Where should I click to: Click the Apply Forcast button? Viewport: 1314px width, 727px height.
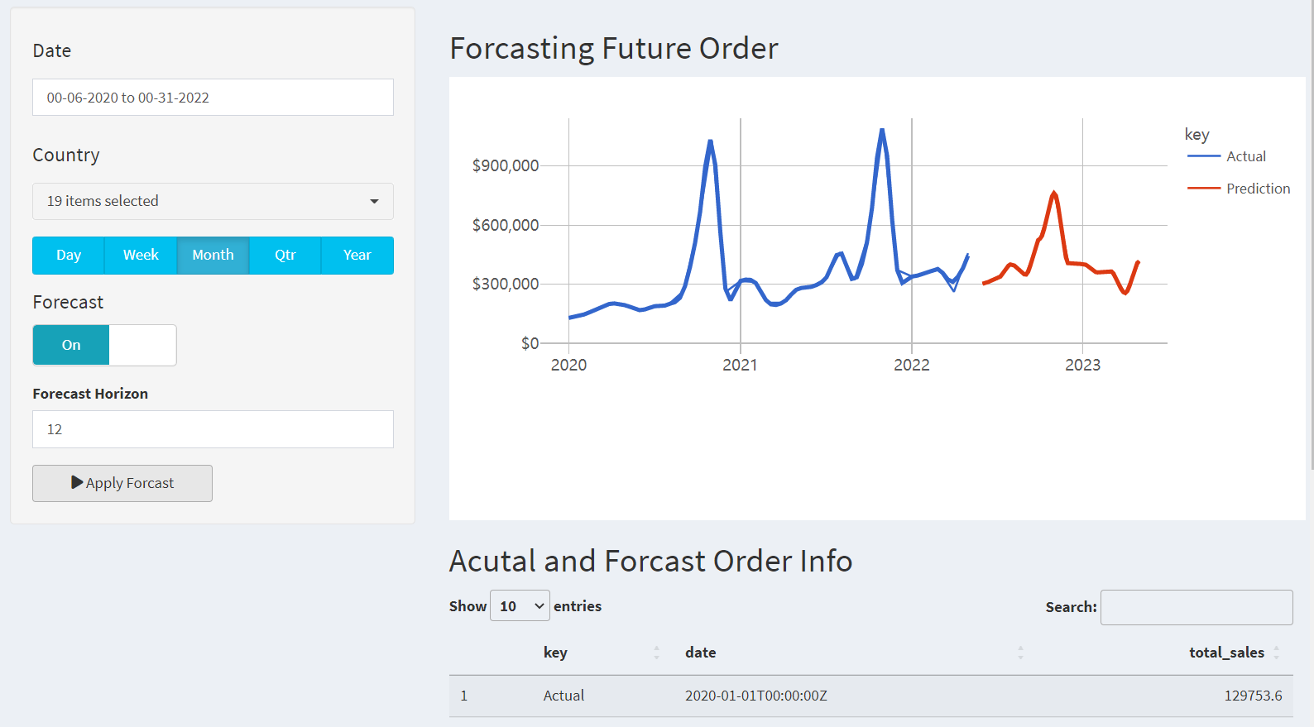(x=122, y=483)
